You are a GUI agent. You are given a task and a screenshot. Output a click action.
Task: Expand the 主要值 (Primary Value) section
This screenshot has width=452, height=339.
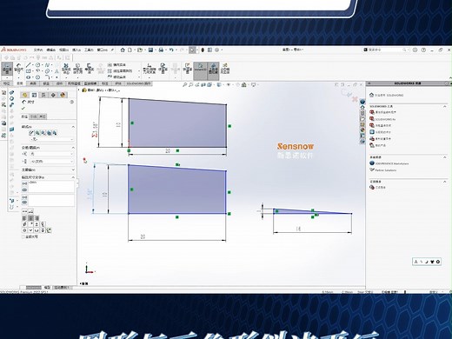coord(73,169)
